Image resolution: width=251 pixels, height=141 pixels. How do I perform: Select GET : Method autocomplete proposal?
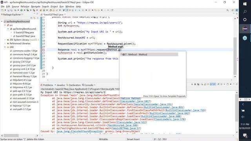pos(149,54)
